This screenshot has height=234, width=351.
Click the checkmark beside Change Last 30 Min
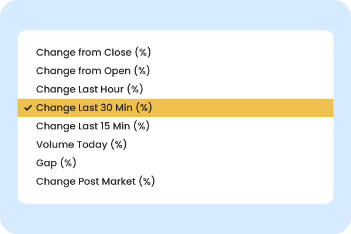pos(27,108)
